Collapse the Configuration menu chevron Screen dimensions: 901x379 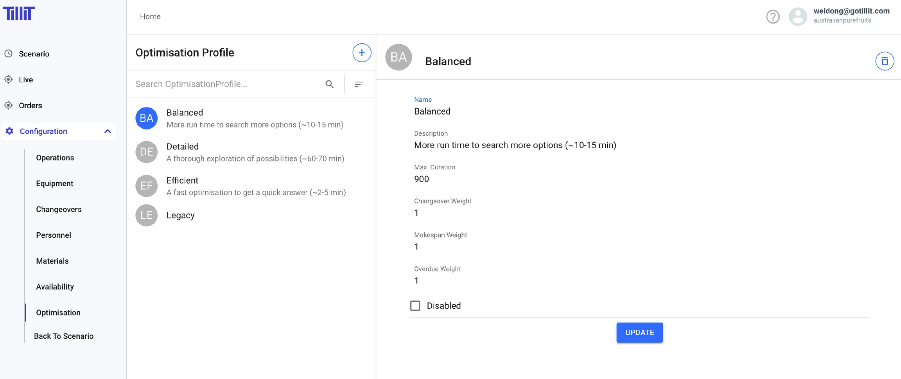pos(108,131)
